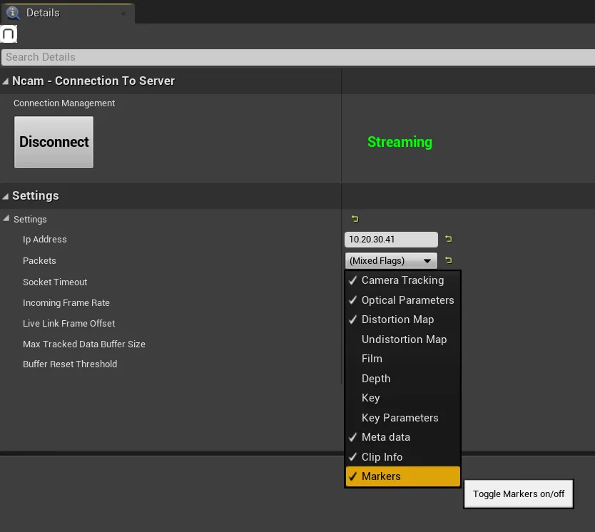595x532 pixels.
Task: Open the Packets Mixed Flags dropdown
Action: click(x=391, y=260)
